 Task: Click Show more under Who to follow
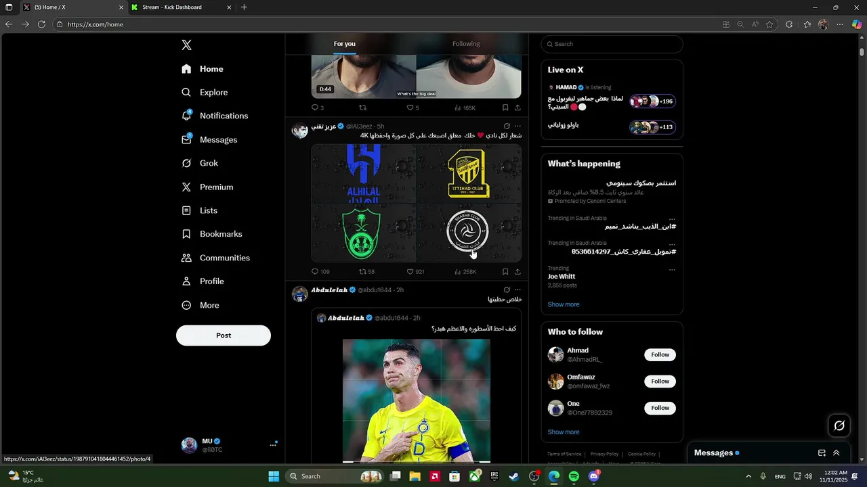tap(564, 432)
